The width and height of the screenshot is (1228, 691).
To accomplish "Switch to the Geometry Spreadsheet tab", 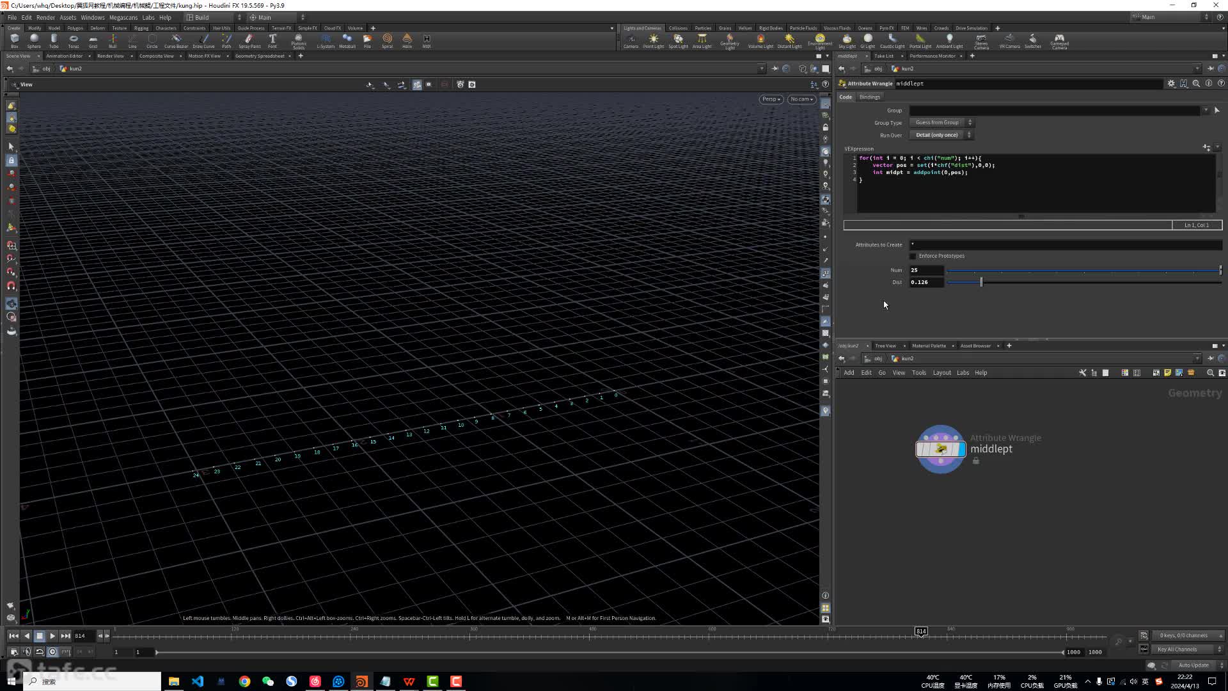I will 260,56.
